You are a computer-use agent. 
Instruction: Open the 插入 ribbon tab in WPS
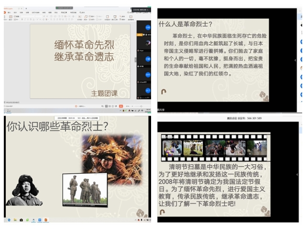point(9,12)
